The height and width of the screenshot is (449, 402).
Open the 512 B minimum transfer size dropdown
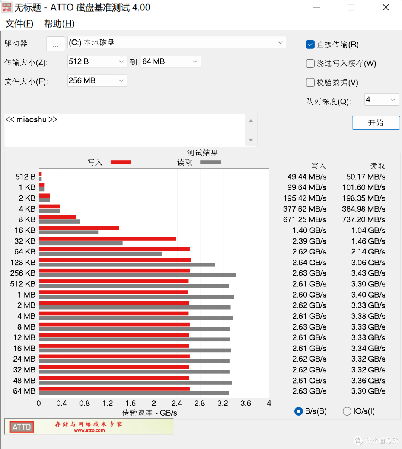tap(97, 61)
